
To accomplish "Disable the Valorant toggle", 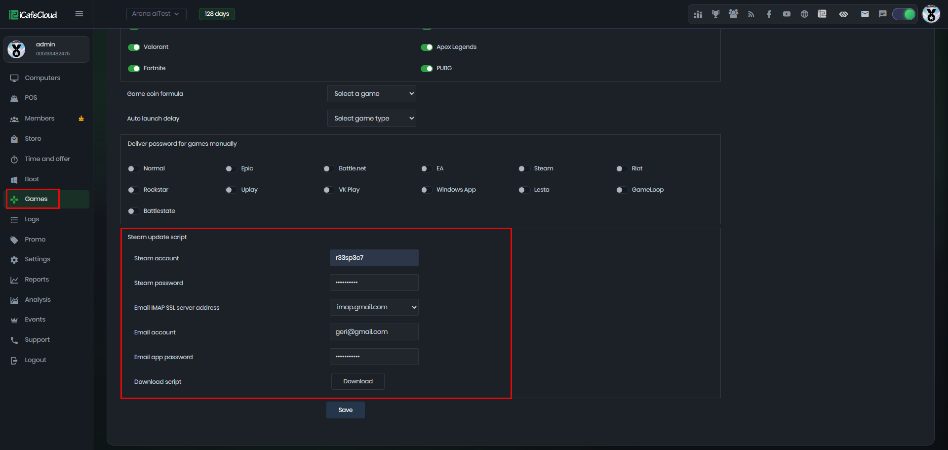I will coord(134,47).
